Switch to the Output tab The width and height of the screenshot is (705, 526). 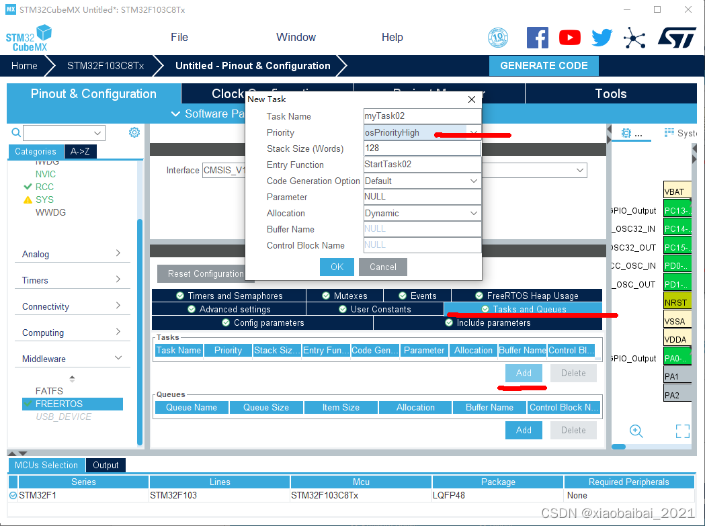click(106, 465)
